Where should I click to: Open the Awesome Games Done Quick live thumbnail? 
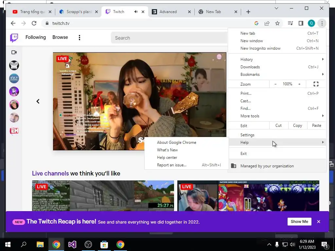pos(248,196)
